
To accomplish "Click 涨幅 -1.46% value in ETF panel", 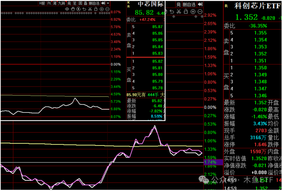I will (259, 117).
